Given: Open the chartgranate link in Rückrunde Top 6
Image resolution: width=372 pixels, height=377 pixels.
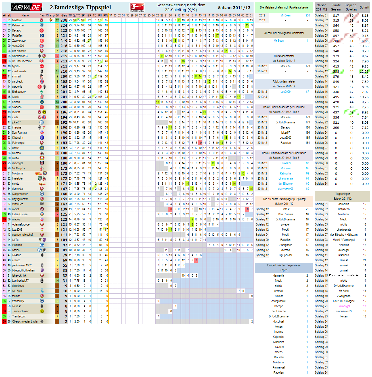Looking at the screenshot, I should (285, 178).
